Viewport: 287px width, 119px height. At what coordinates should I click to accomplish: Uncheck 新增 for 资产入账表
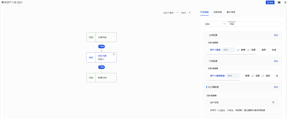tap(238, 50)
